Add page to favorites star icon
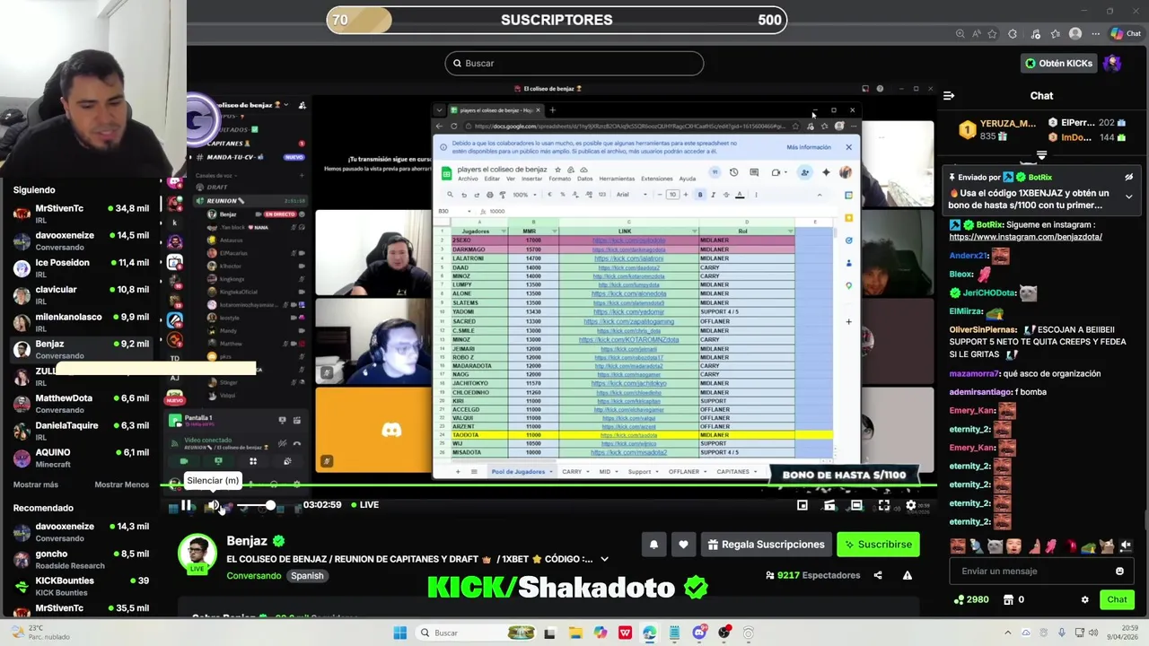1149x646 pixels. [992, 34]
